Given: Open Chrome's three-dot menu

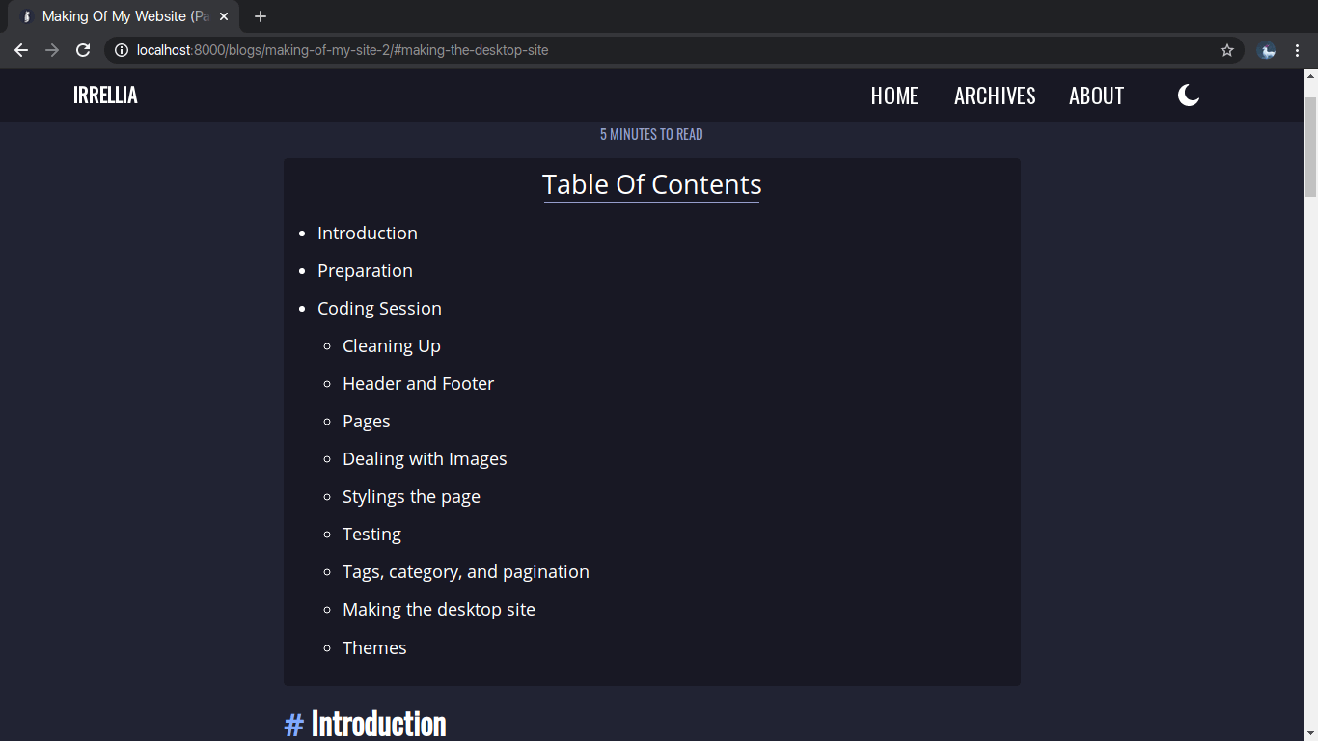Looking at the screenshot, I should coord(1297,50).
